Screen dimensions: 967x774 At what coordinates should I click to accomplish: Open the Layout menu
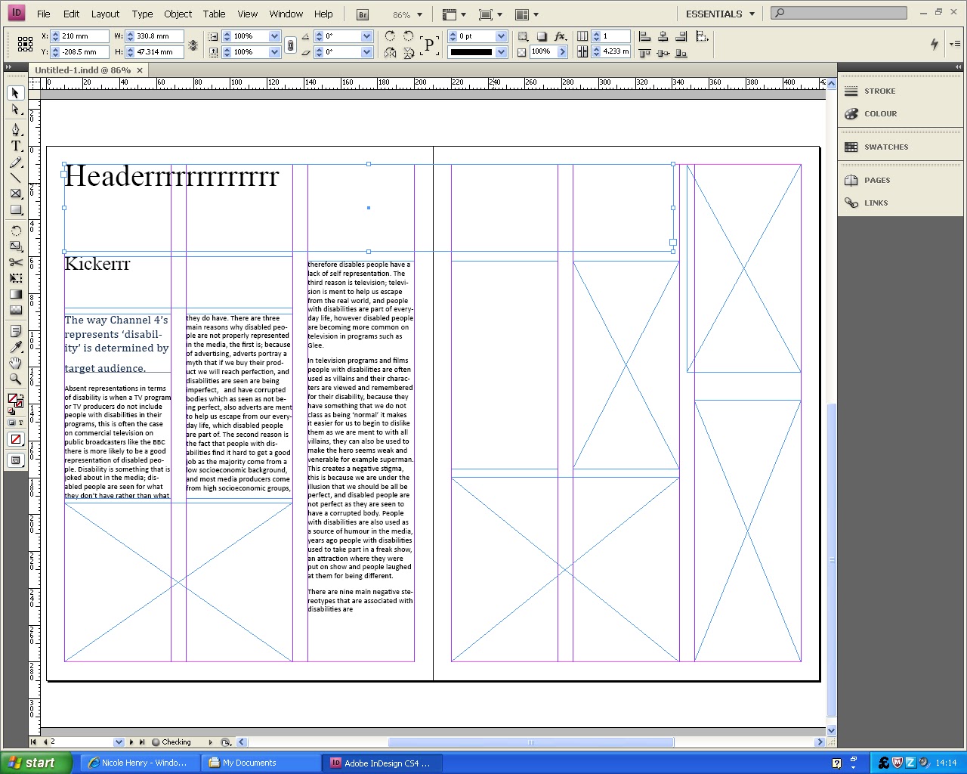click(105, 14)
